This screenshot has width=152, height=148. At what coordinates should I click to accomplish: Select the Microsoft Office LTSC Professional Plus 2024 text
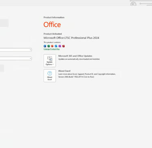coord(71,38)
